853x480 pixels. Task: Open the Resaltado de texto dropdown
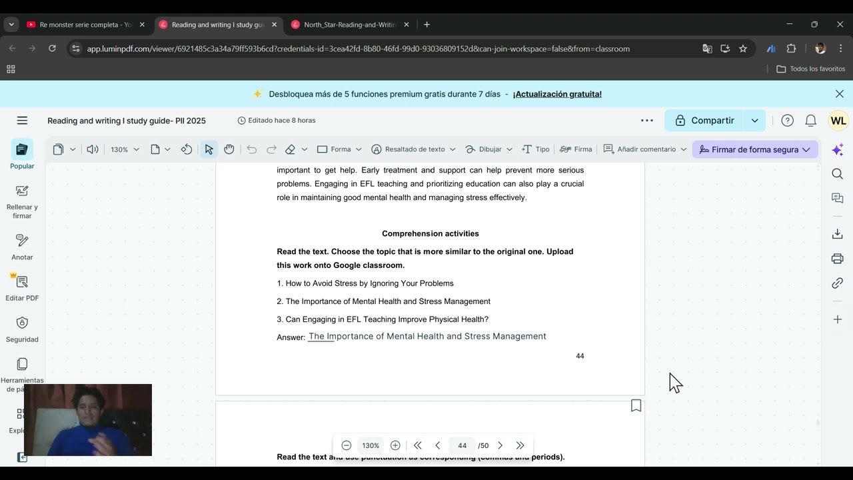pyautogui.click(x=414, y=149)
